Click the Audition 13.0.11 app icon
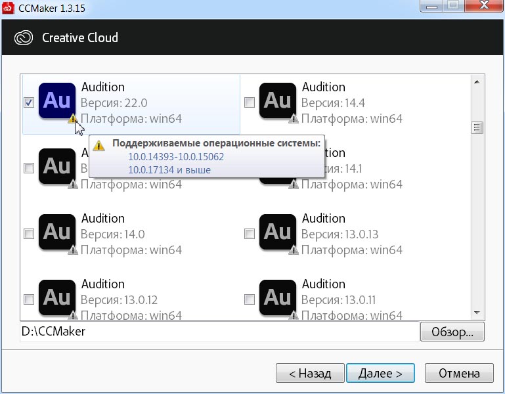Screen dimensions: 505x394 pos(278,297)
